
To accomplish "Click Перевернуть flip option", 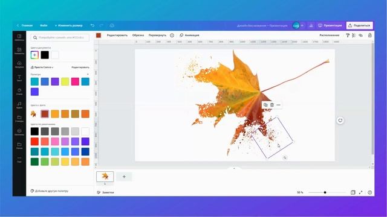I will tap(157, 36).
